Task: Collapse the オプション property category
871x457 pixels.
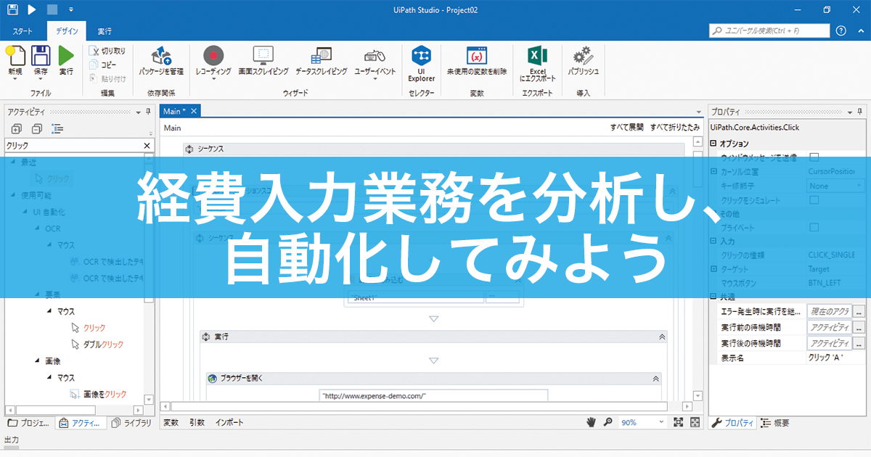Action: tap(713, 144)
